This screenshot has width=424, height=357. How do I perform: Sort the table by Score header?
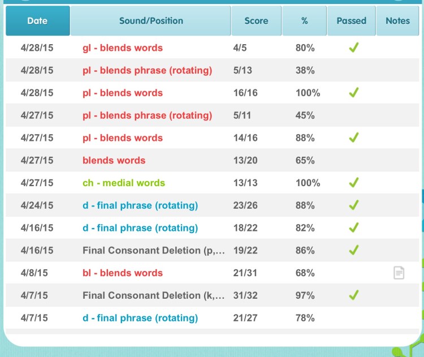[x=256, y=21]
